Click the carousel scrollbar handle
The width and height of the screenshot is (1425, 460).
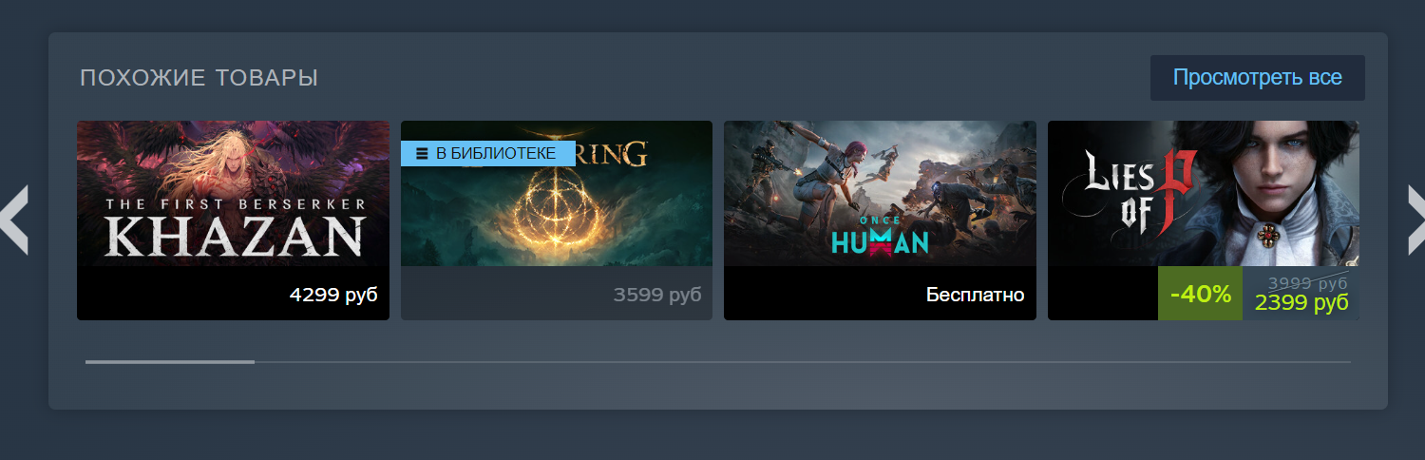tap(170, 362)
